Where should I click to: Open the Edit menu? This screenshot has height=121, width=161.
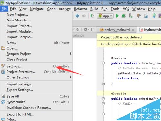coord(13,9)
